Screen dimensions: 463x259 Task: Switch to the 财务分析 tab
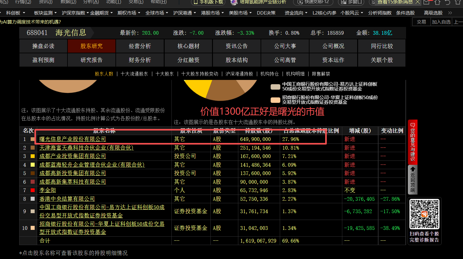[140, 60]
